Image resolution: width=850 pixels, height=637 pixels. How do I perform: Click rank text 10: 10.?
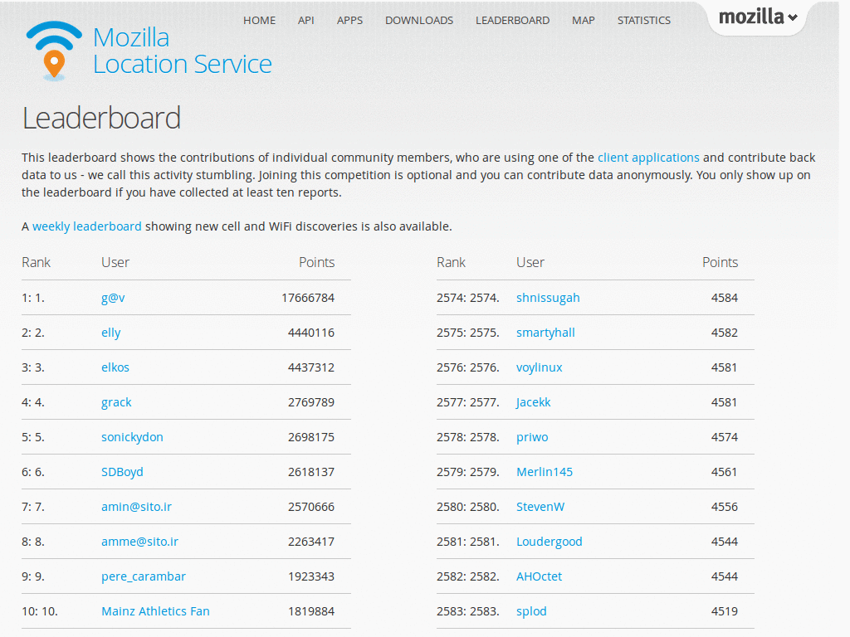pos(40,611)
